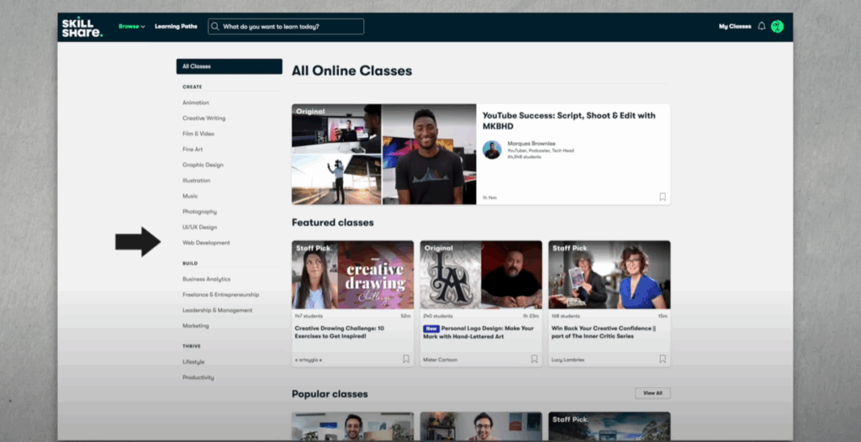Click the MKBHD class thumbnail collage
This screenshot has height=442, width=861.
click(x=383, y=155)
